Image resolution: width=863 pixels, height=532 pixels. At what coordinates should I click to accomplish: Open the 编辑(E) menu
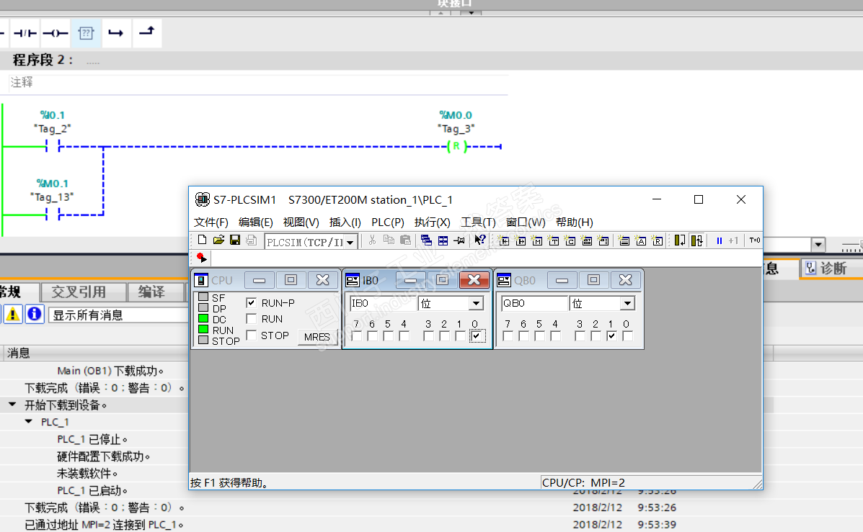(255, 222)
